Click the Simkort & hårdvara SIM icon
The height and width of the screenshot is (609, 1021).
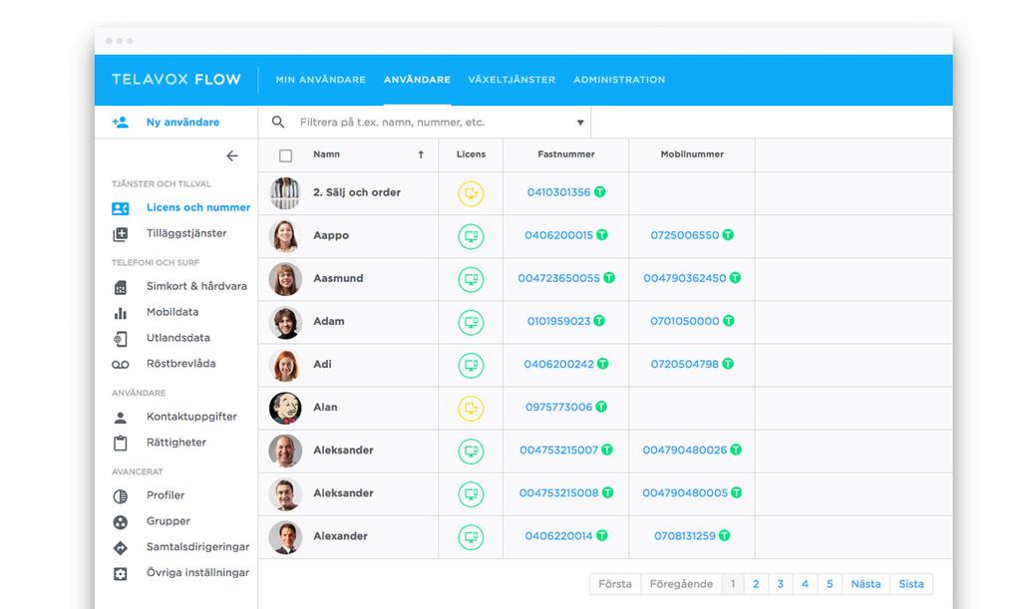(121, 287)
